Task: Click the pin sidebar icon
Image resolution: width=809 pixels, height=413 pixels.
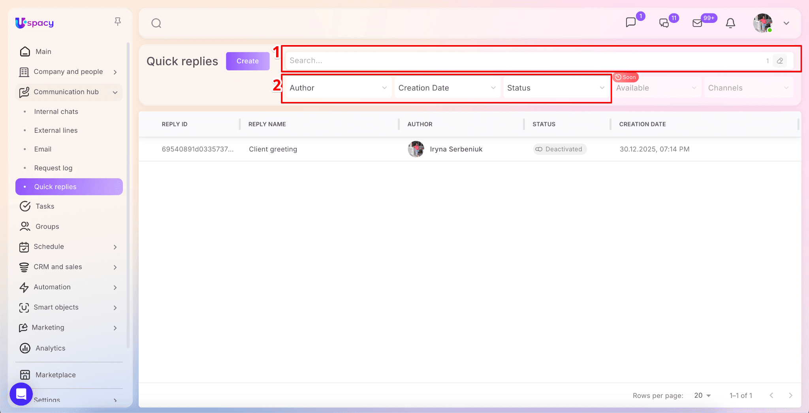Action: click(x=117, y=22)
